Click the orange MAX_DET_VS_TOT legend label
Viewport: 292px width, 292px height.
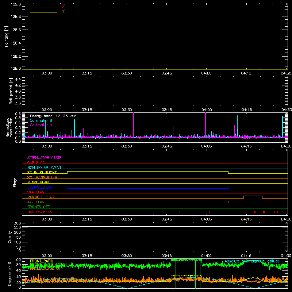point(45,268)
